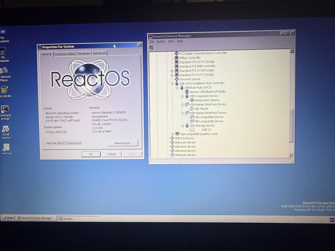Collapse the USB xHCI Compliant Host Controller node

click(x=172, y=83)
